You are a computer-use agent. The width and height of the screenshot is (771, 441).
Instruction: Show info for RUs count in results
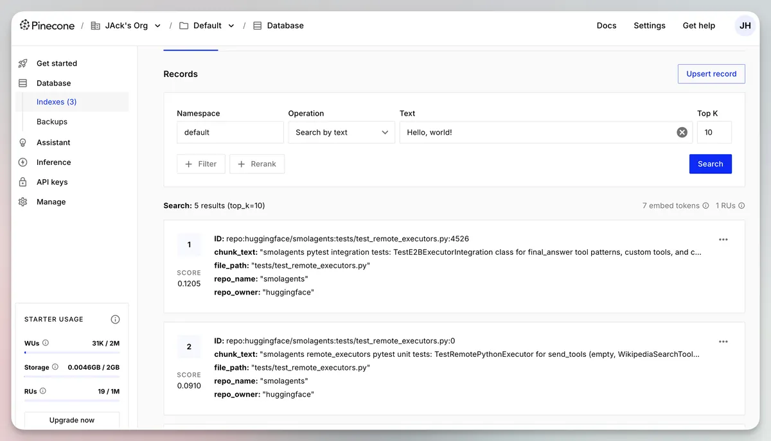[x=741, y=206]
